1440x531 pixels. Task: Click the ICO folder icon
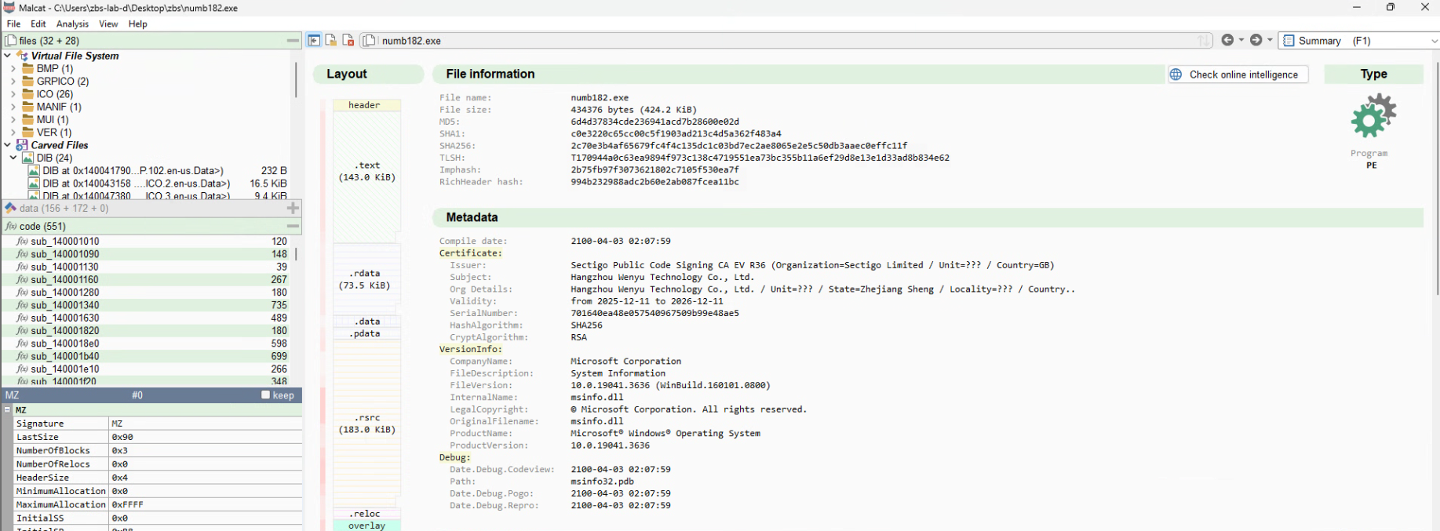tap(28, 93)
